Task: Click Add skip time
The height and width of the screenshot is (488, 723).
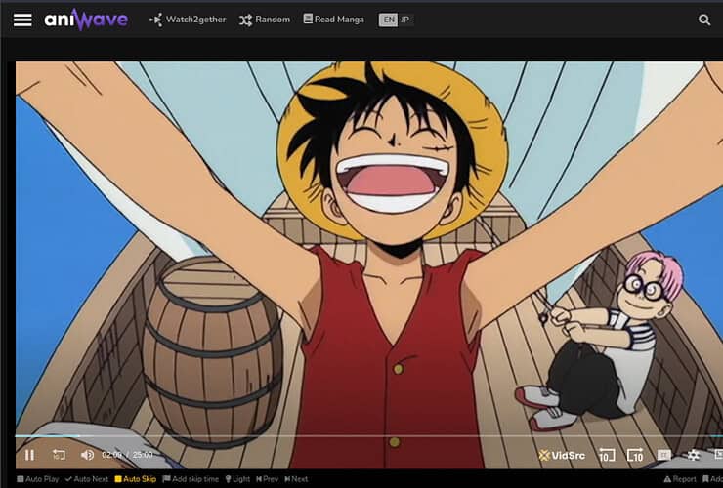Action: coord(191,479)
